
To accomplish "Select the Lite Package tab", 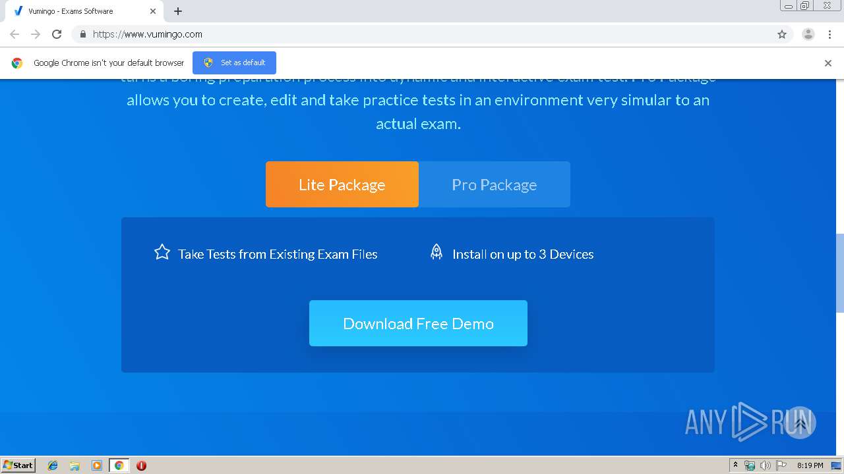I will pyautogui.click(x=342, y=184).
